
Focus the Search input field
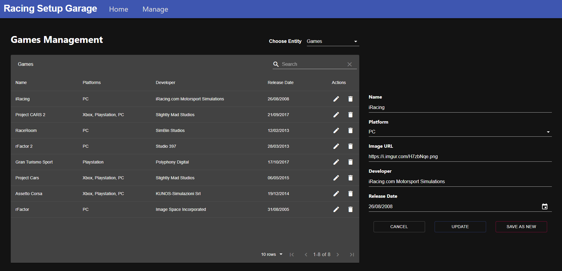[x=313, y=64]
